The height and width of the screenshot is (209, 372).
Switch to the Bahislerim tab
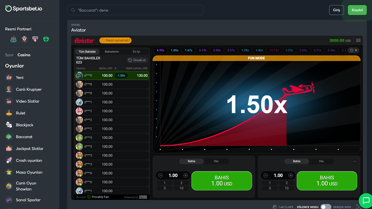click(x=112, y=52)
